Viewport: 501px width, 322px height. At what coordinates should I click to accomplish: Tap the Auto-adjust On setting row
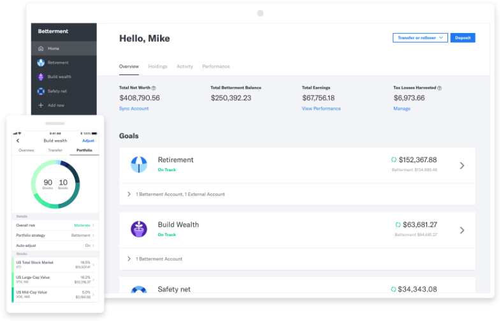[55, 245]
